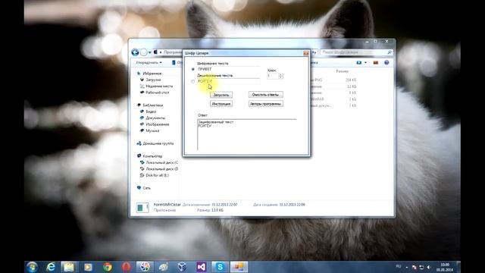Open Explorer help question mark icon
485x273 pixels.
click(x=386, y=62)
